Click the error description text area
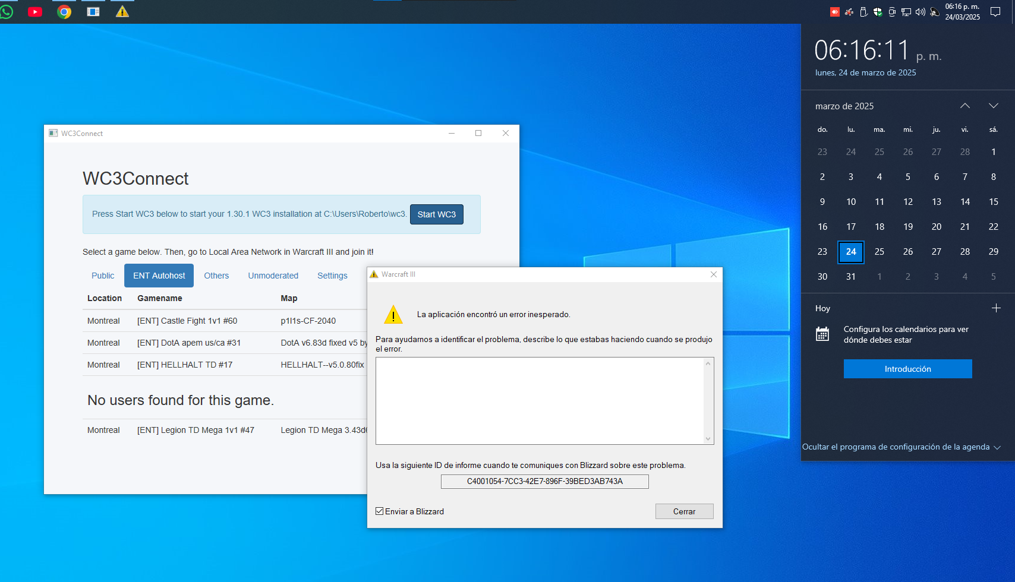Viewport: 1015px width, 582px height. tap(540, 401)
